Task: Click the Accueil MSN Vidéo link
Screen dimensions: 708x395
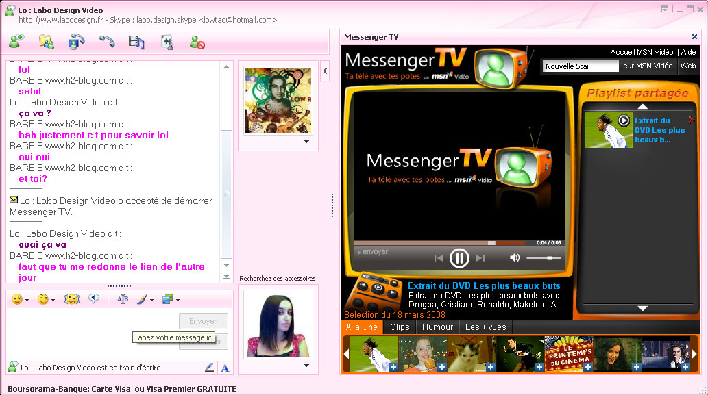Action: click(x=642, y=53)
